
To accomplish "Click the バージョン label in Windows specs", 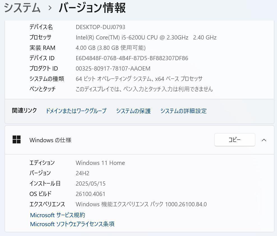I will point(40,173).
